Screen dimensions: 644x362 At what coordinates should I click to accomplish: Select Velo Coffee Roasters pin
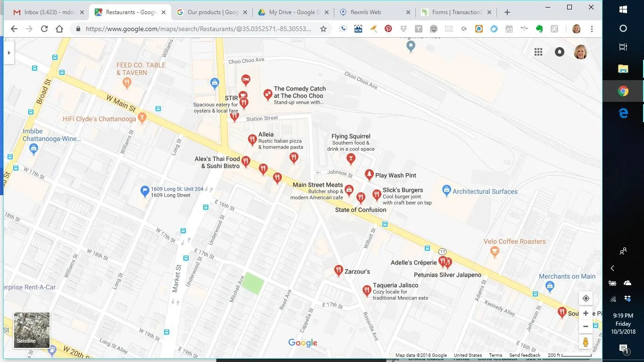click(x=495, y=252)
